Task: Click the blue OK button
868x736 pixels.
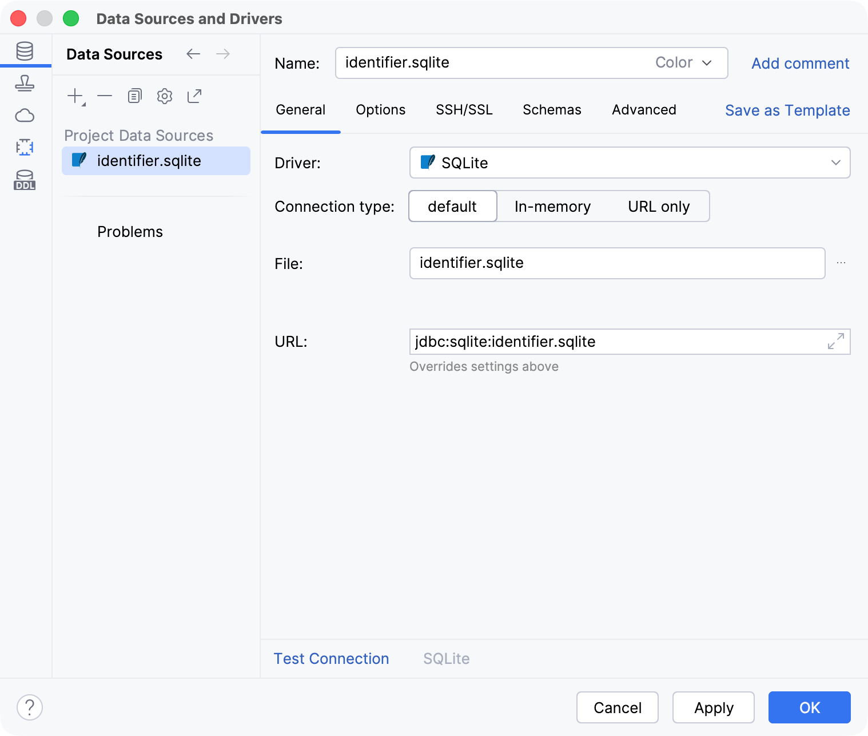Action: [810, 707]
